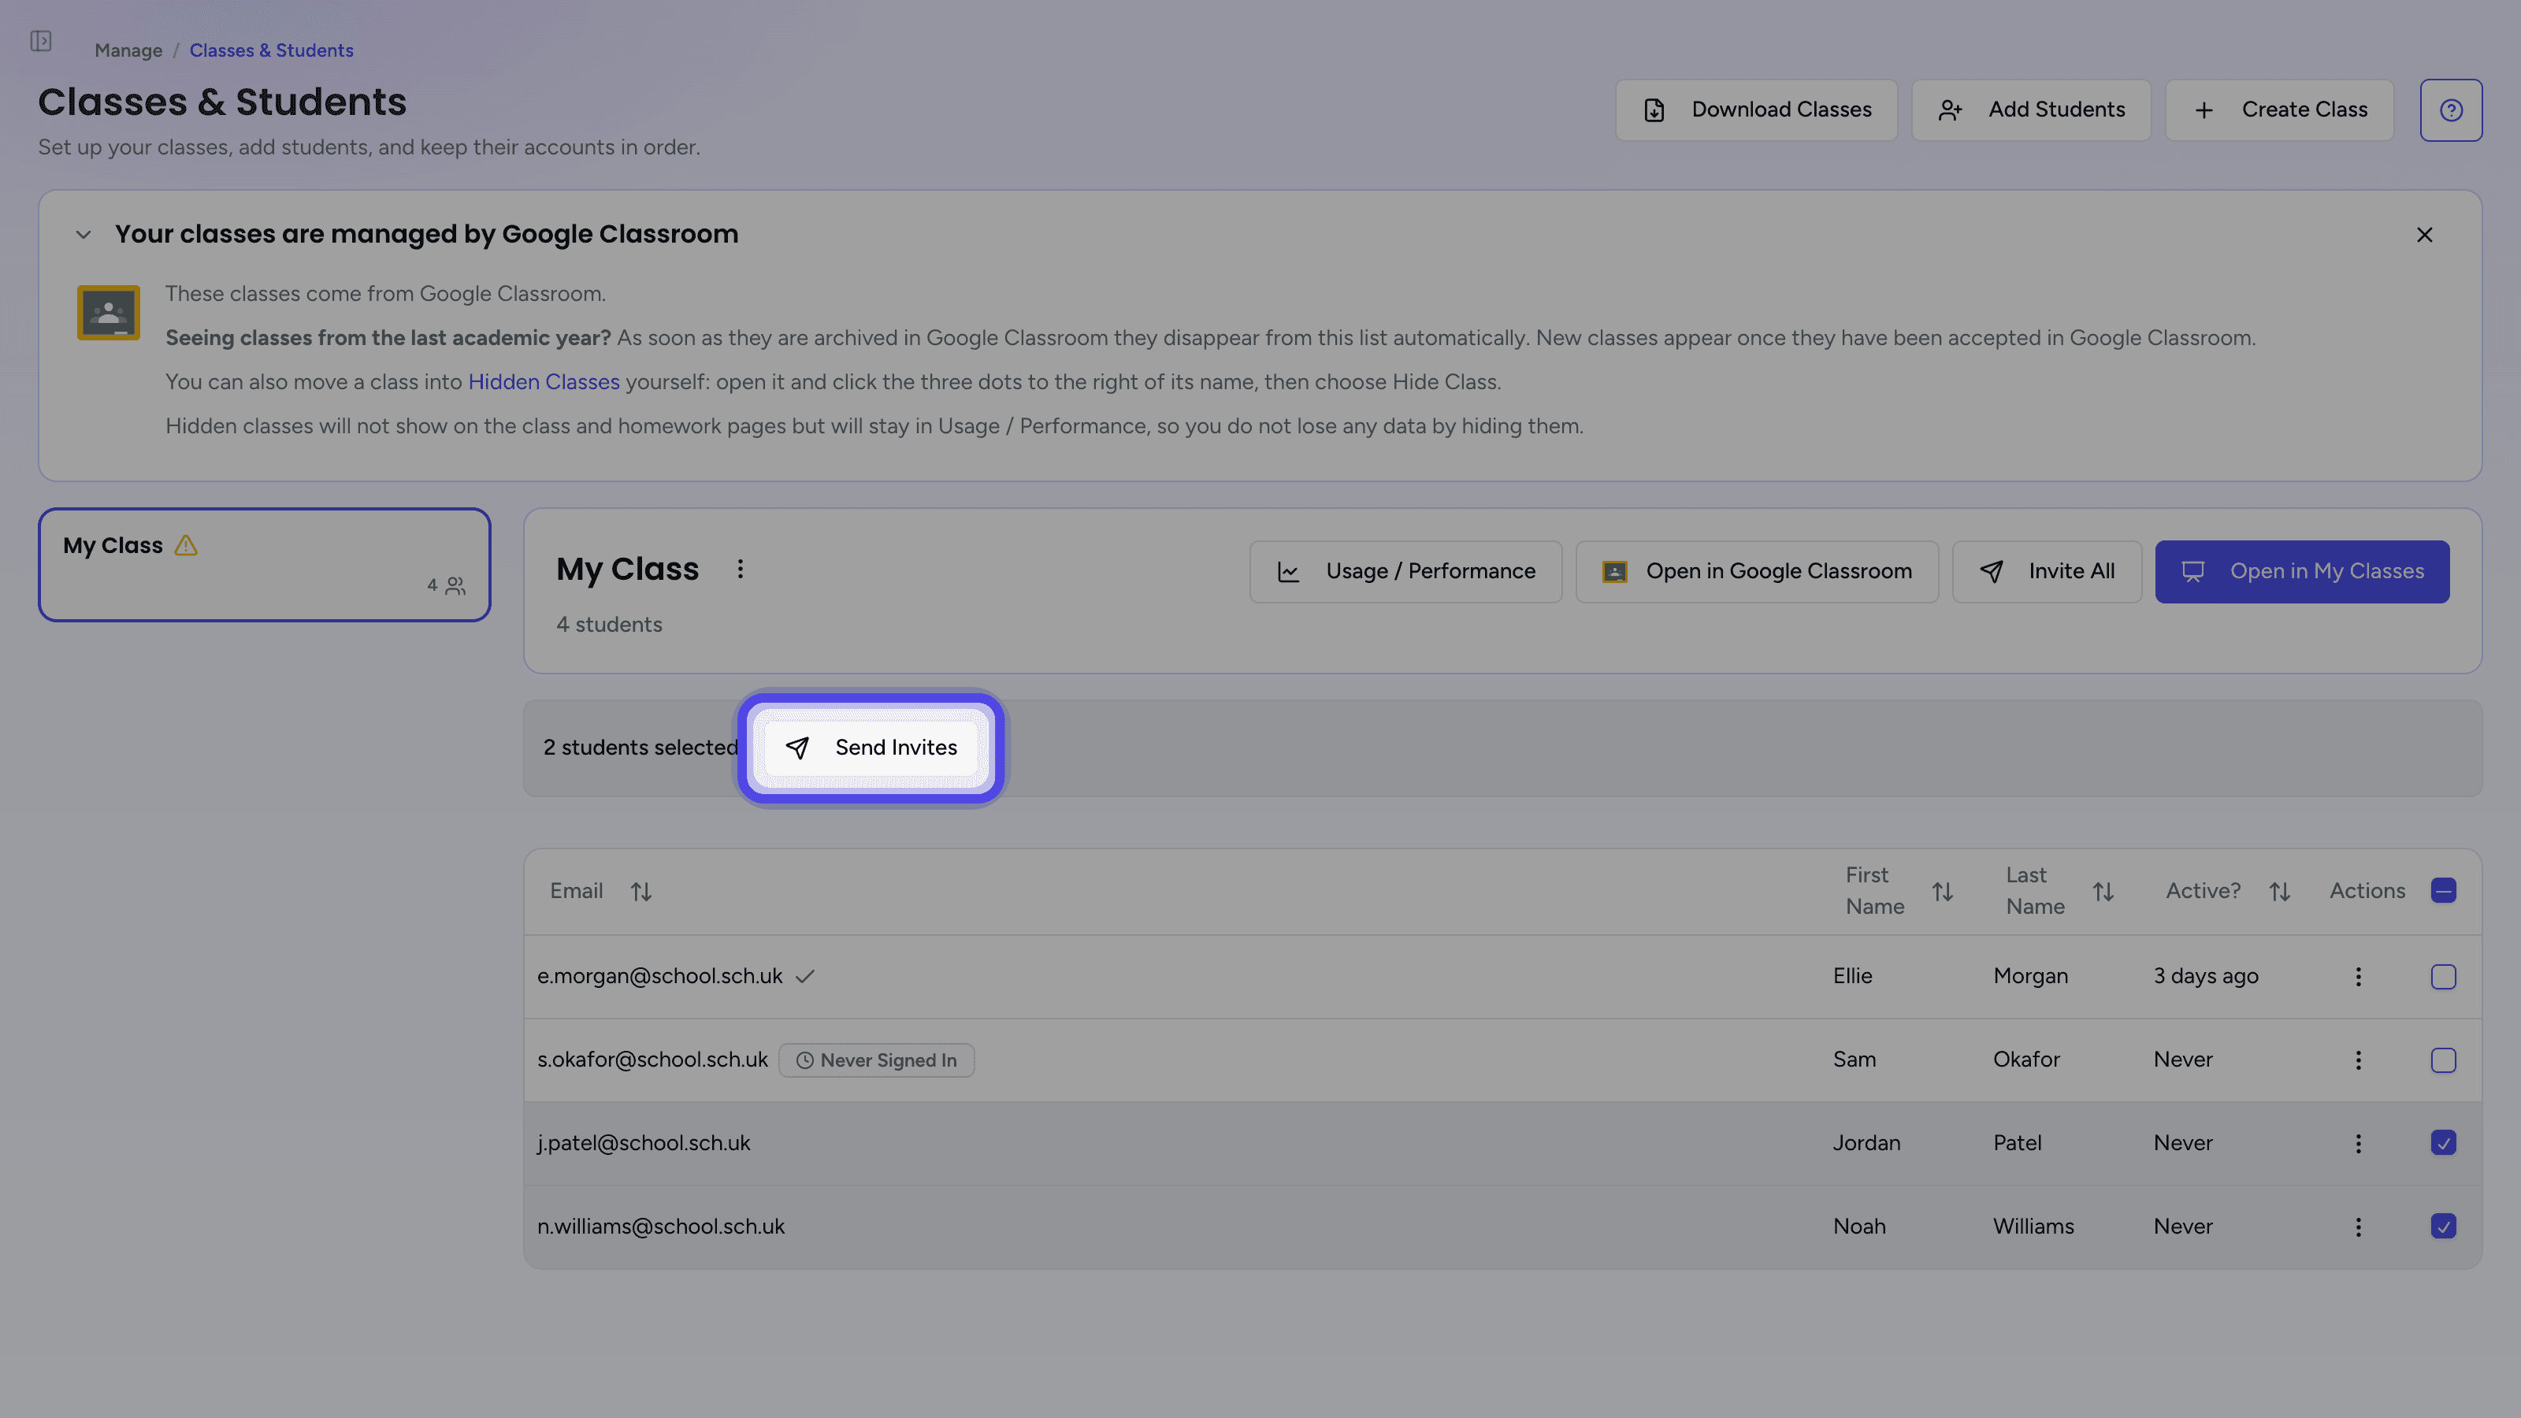Click Create Class button
Viewport: 2521px width, 1418px height.
point(2279,110)
